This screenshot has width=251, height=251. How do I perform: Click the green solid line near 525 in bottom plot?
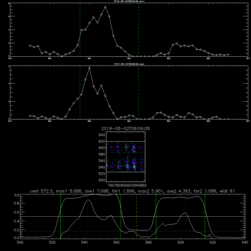[x=60, y=216]
